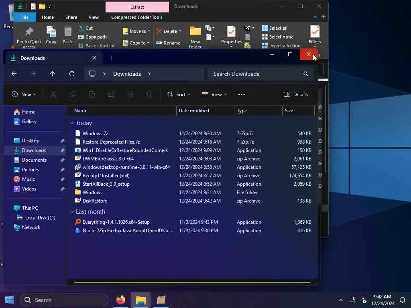
Task: Click Cut in the ribbon clipboard group
Action: tap(85, 28)
